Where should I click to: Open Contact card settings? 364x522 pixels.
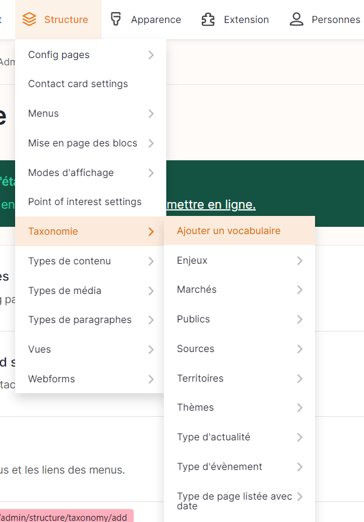click(x=78, y=84)
